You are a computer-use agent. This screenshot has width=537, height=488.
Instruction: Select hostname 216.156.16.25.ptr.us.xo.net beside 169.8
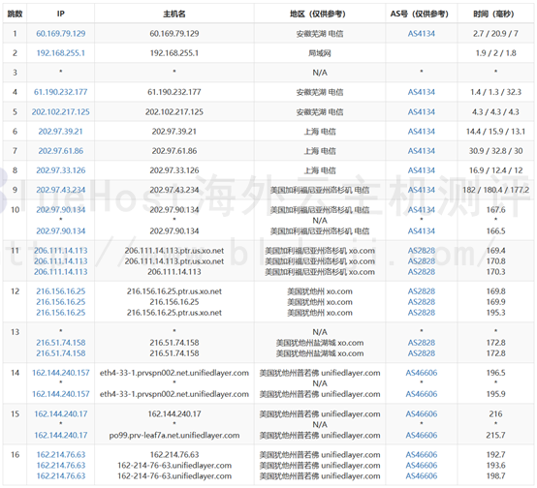pos(174,291)
